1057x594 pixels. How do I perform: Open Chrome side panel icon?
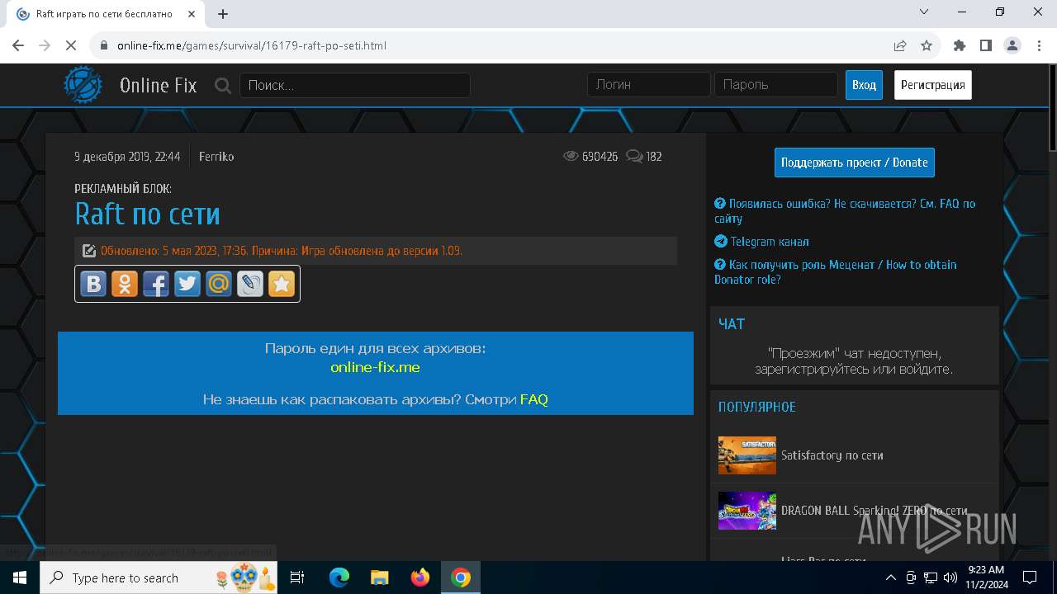click(986, 45)
